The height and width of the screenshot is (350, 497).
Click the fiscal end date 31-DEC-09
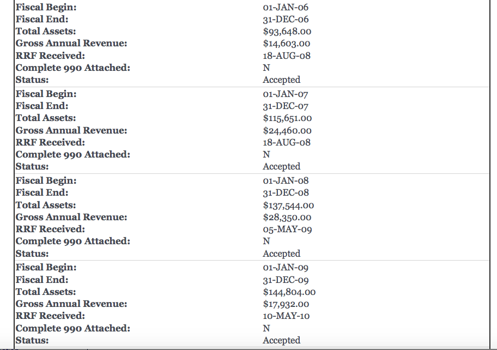pyautogui.click(x=286, y=280)
